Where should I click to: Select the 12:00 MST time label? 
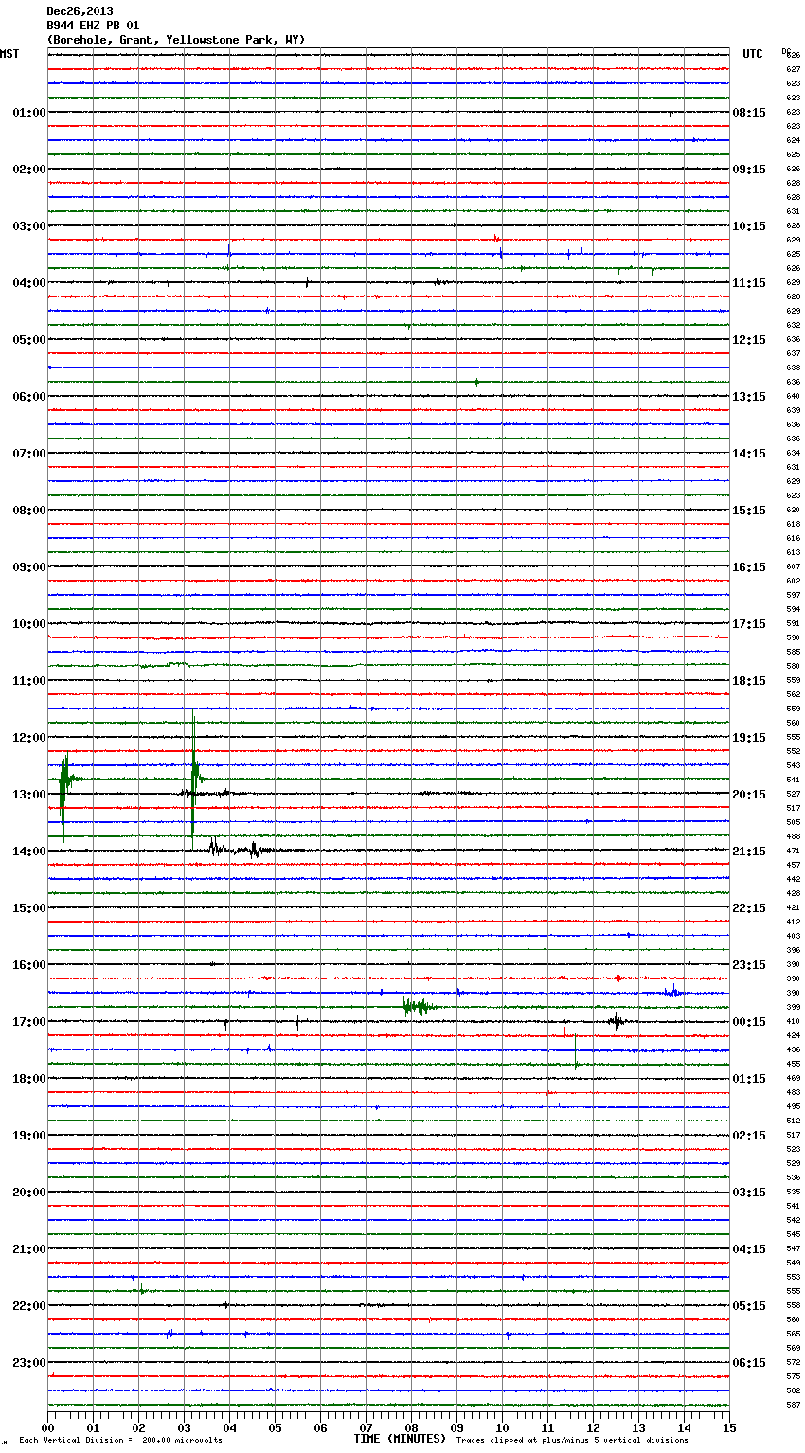click(29, 738)
